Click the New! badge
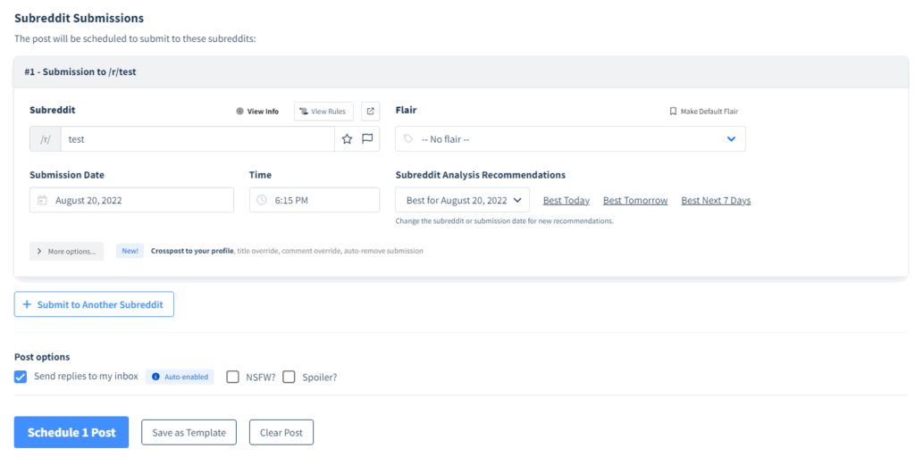 pos(130,251)
